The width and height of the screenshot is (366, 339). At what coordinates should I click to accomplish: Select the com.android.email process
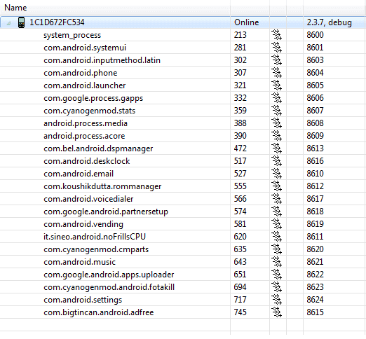[x=79, y=174]
